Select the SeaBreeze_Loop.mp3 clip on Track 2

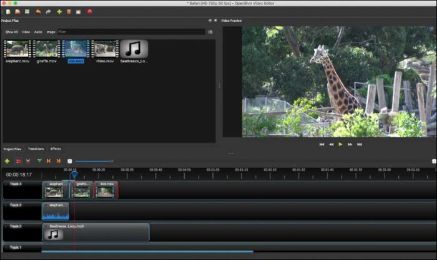pos(96,232)
